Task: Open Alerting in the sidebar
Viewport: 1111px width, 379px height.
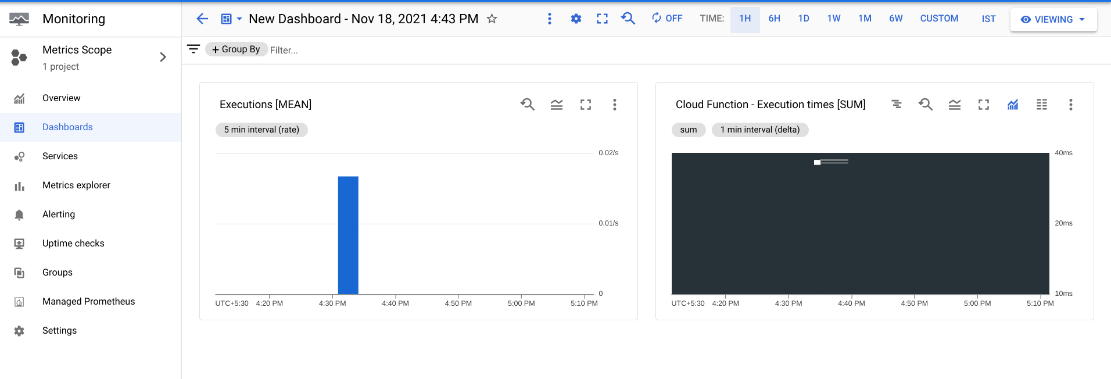Action: tap(91, 214)
